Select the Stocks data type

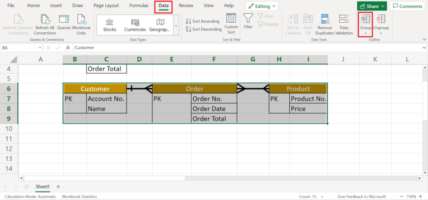point(110,26)
